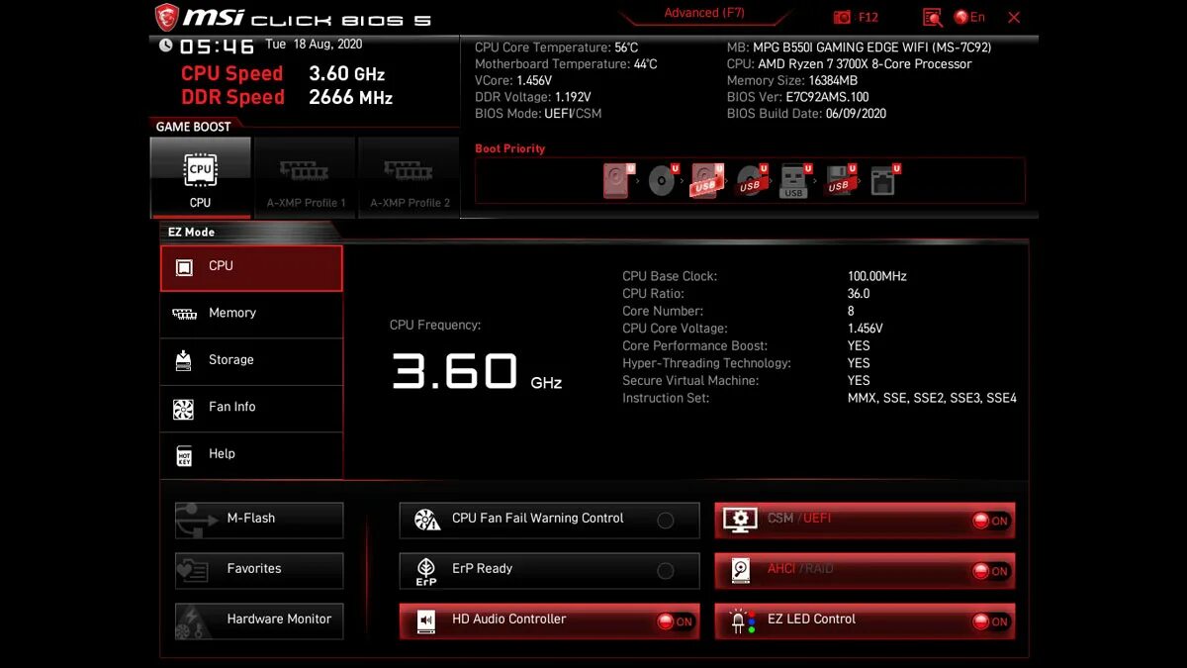Click the Boot Priority heading

510,148
